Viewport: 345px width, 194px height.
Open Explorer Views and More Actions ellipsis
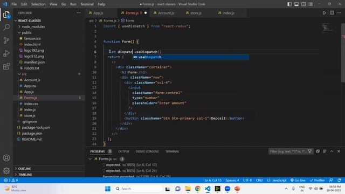pyautogui.click(x=79, y=13)
